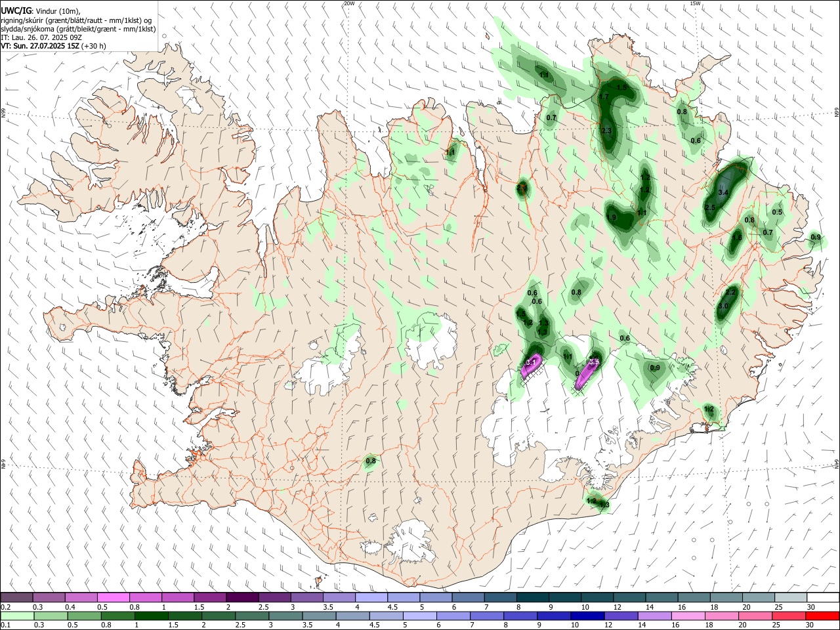Click the '0.1' label in the lower legend

tap(6, 625)
